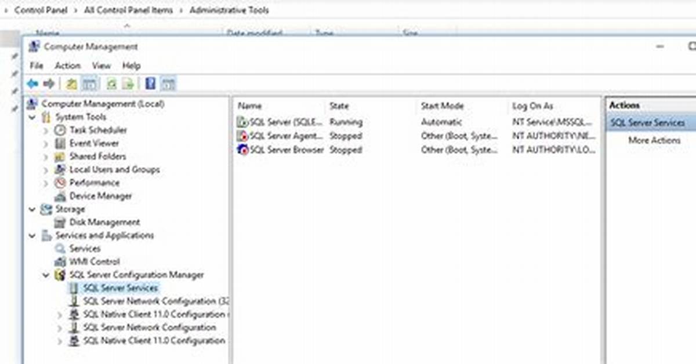
Task: Click the Export List toolbar icon
Action: pyautogui.click(x=128, y=84)
